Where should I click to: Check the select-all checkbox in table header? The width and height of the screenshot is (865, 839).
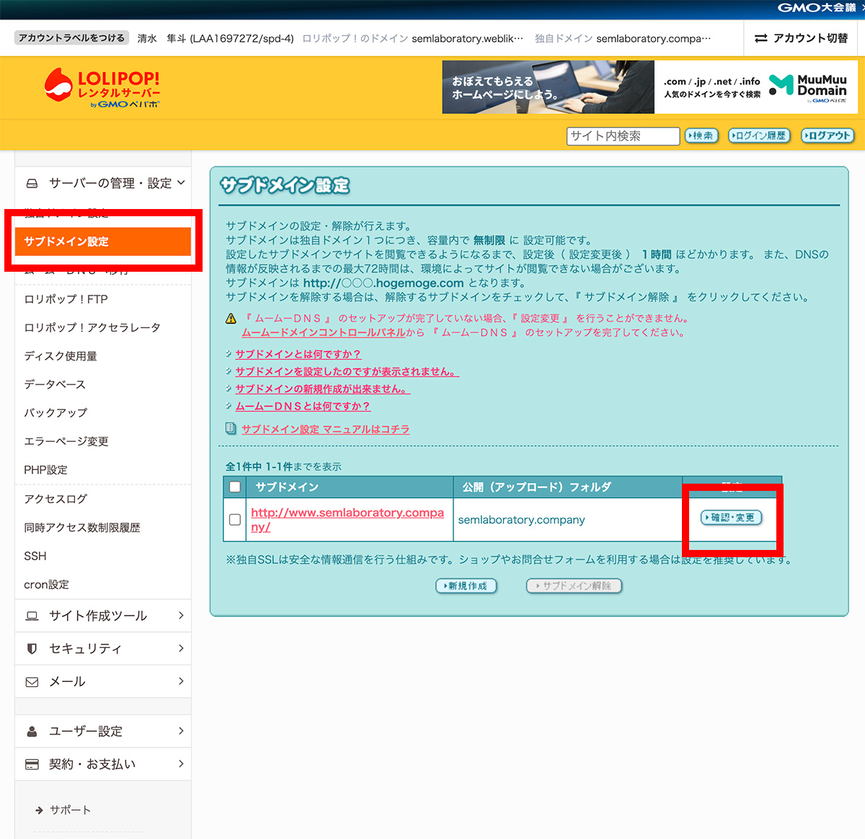pos(234,487)
